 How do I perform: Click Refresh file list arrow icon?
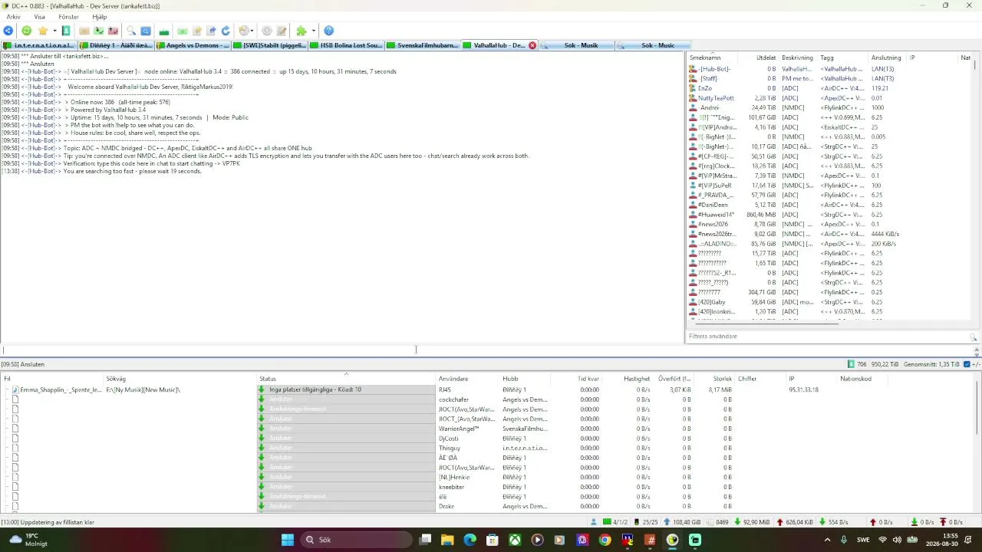coord(226,31)
